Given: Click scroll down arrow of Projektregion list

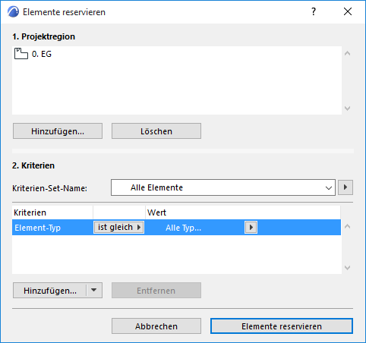Looking at the screenshot, I should point(348,109).
